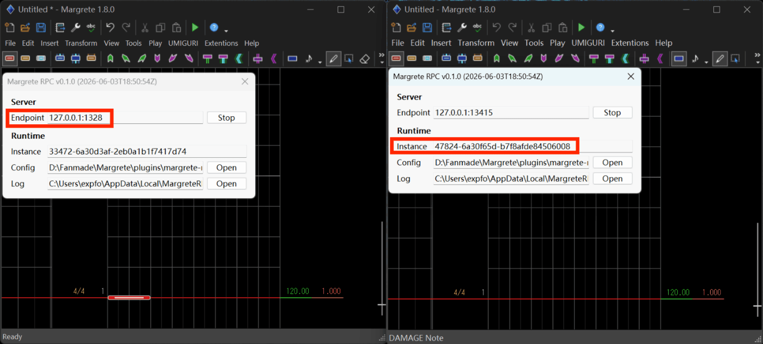Select Slide note tool in right Margrete window
763x344 pixels.
(462, 58)
